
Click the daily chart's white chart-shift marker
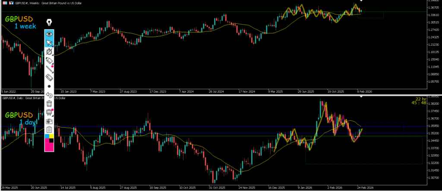pyautogui.click(x=361, y=97)
